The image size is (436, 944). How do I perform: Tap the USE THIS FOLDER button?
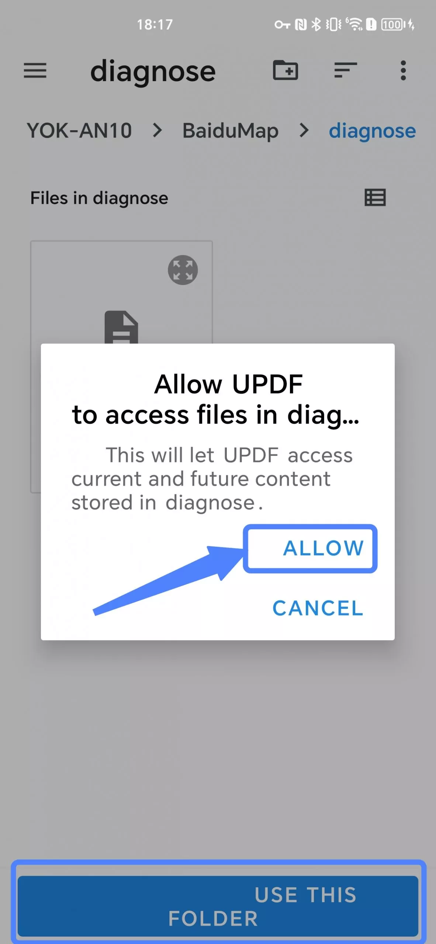pos(218,906)
